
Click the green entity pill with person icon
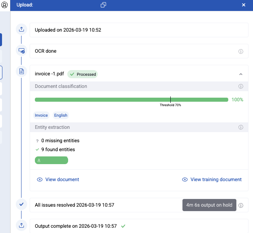[x=51, y=160]
